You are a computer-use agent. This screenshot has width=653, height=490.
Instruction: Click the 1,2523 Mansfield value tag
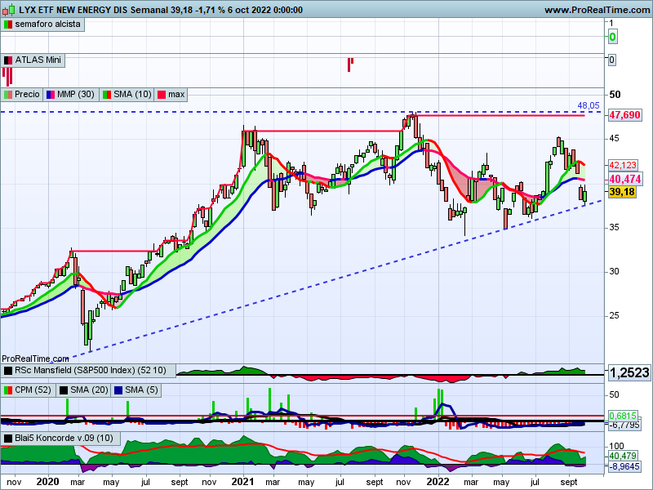click(629, 372)
